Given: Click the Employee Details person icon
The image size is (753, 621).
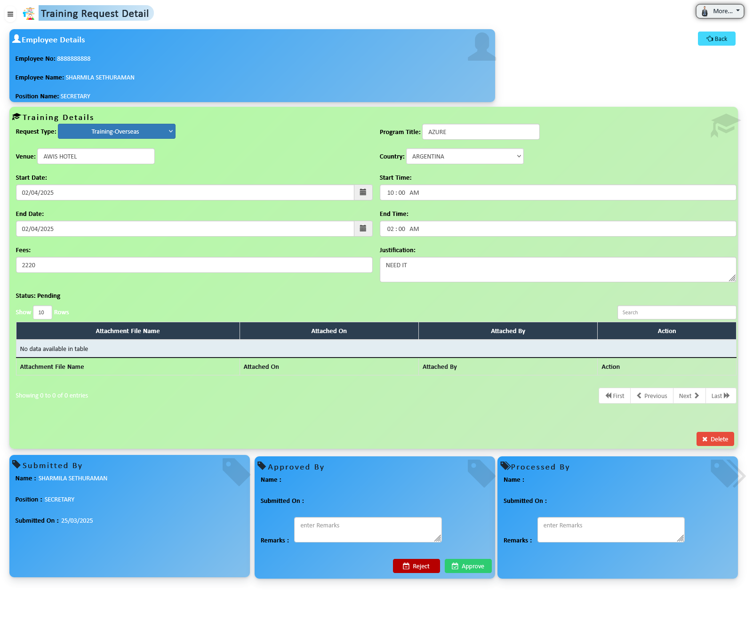Looking at the screenshot, I should click(16, 39).
